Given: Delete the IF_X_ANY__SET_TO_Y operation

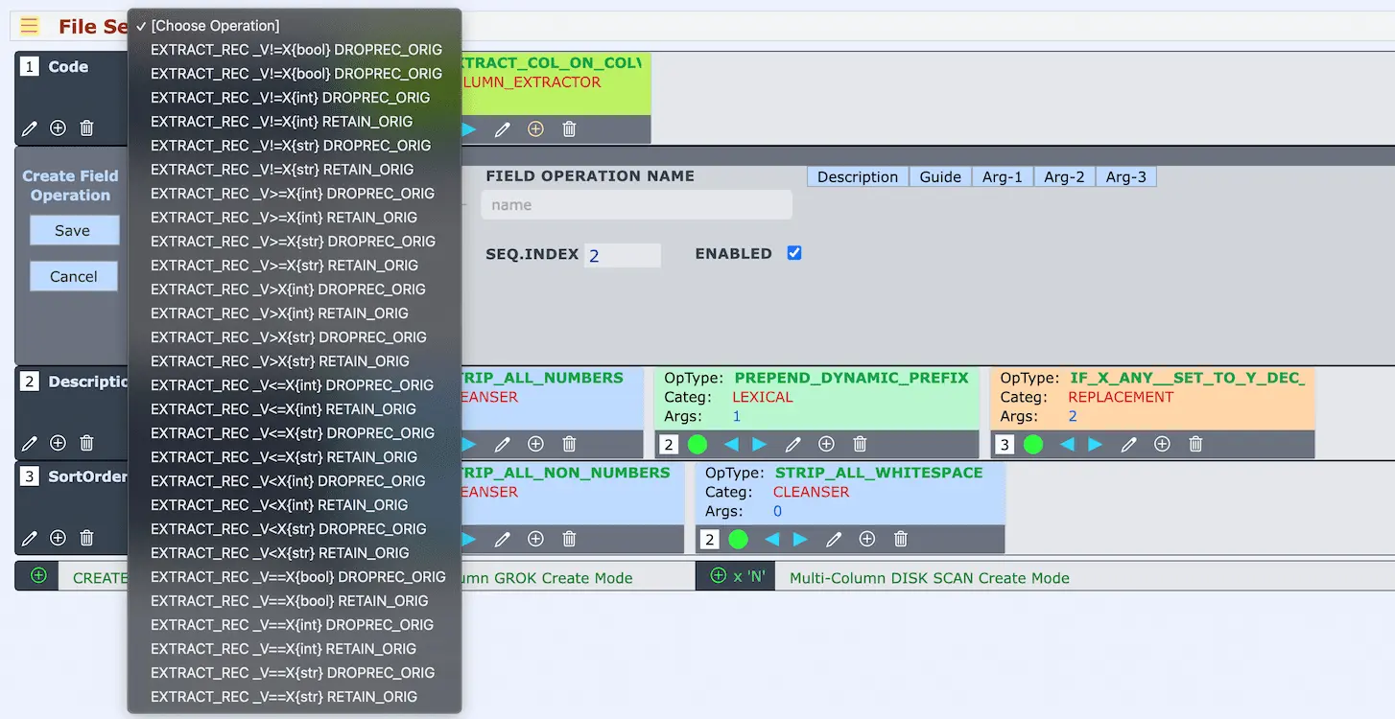Looking at the screenshot, I should pyautogui.click(x=1195, y=444).
